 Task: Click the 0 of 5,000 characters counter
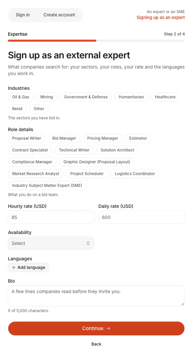point(29,311)
